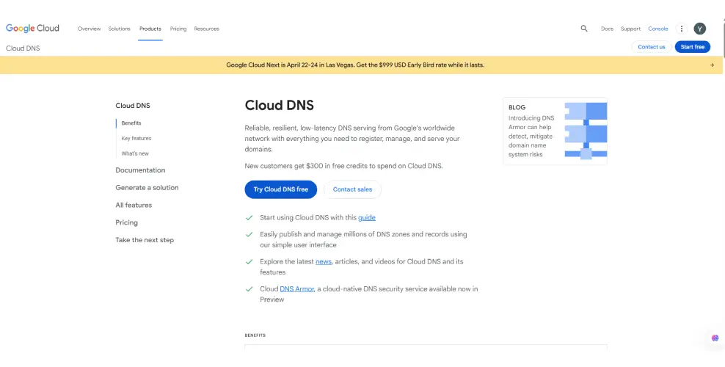Open the DNS Armor blog illustration
725x367 pixels.
click(x=586, y=131)
